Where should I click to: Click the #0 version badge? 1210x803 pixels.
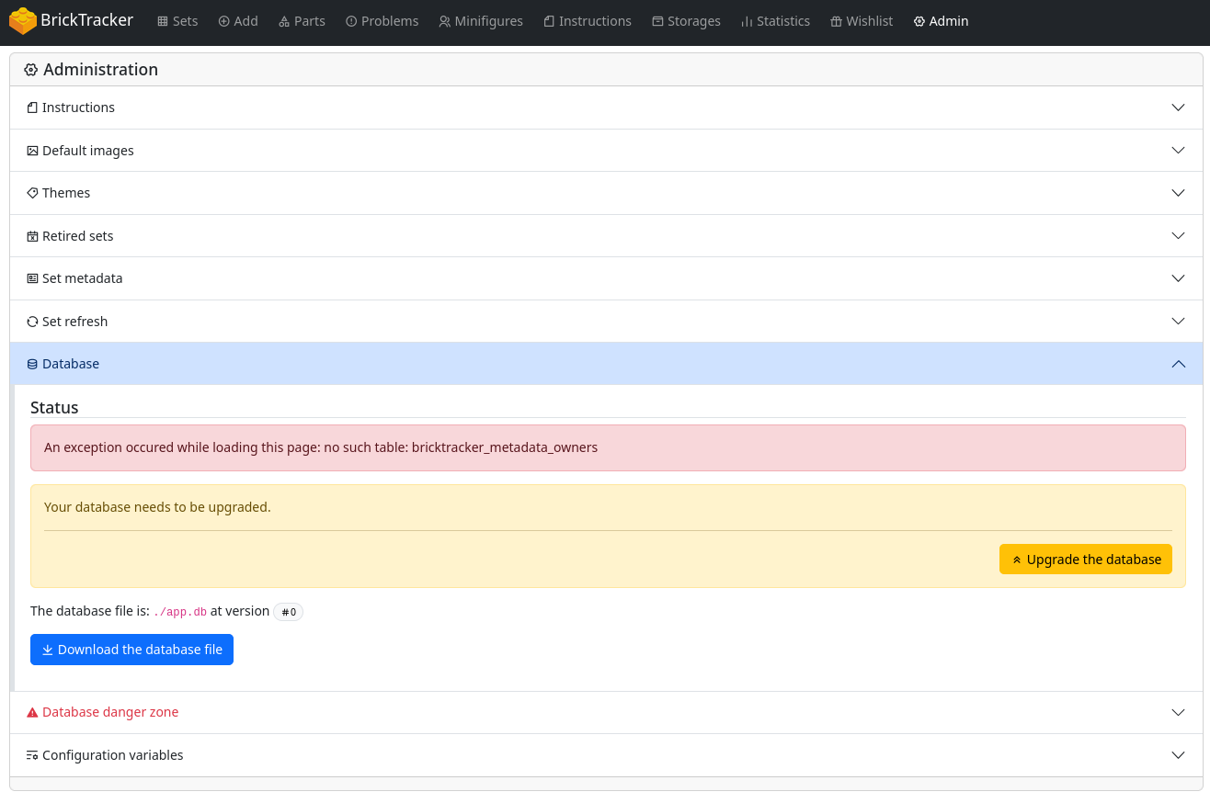pos(288,612)
